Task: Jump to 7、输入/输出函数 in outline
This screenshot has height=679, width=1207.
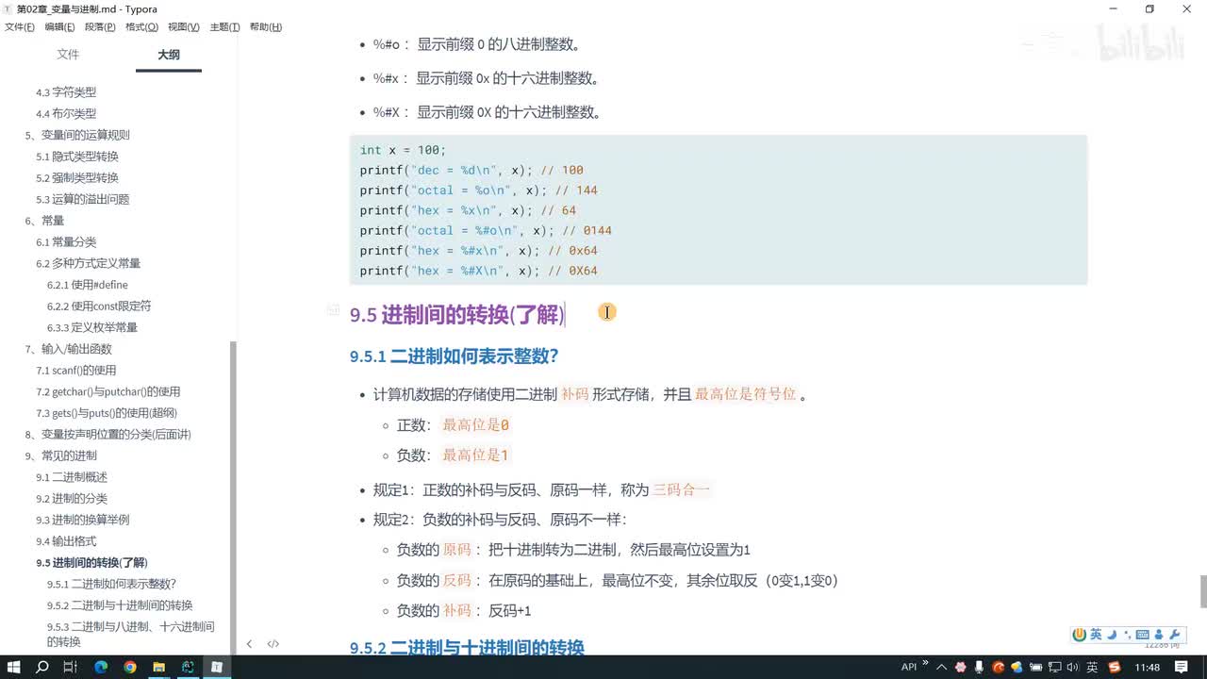Action: (x=68, y=349)
